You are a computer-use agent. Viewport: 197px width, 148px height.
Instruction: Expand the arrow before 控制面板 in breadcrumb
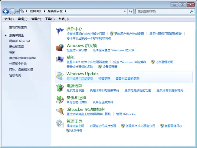(x=27, y=11)
